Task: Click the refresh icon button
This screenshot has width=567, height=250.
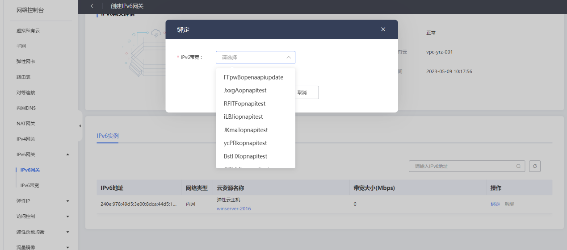Action: coord(535,166)
